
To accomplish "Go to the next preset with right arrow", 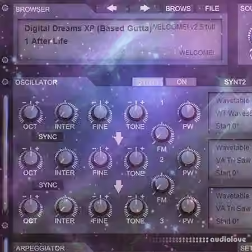I will click(145, 8).
